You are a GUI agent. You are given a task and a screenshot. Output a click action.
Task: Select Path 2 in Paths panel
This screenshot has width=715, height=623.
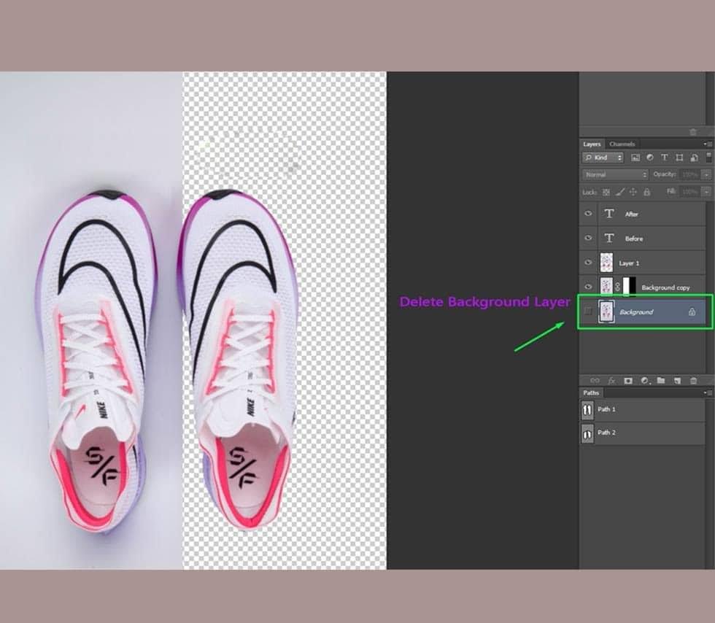tap(642, 433)
